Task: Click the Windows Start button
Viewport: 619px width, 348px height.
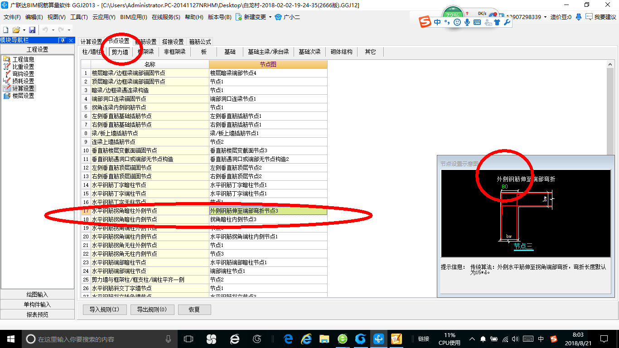Action: tap(10, 339)
